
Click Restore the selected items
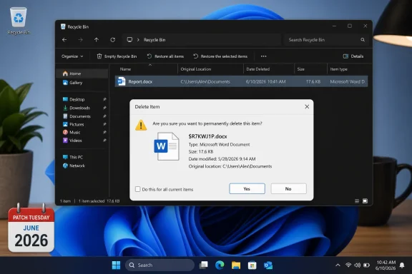click(x=220, y=56)
